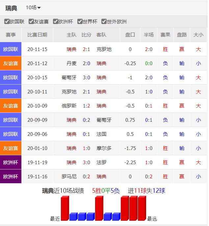
Task: Click the 3:0 score in the 法罗 match
Action: pos(87,163)
